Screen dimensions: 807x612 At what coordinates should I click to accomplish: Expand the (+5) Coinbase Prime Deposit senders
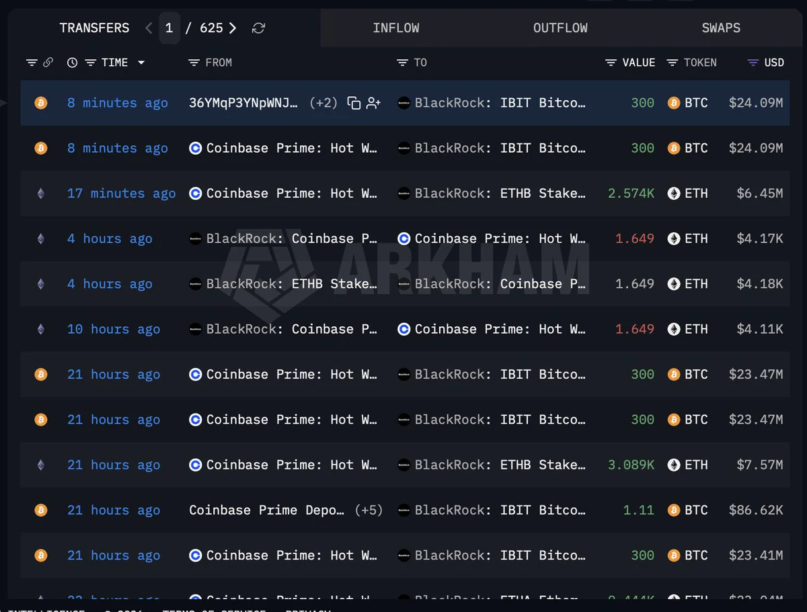click(x=369, y=510)
